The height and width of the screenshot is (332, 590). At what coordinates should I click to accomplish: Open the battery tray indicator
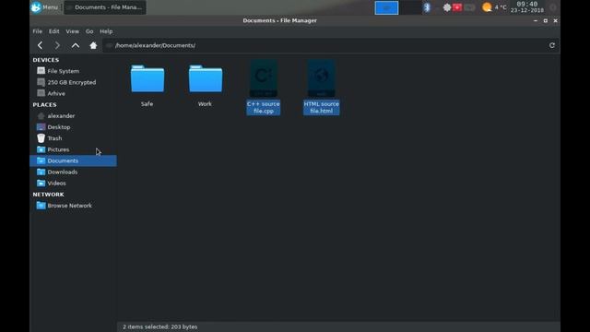(x=469, y=7)
